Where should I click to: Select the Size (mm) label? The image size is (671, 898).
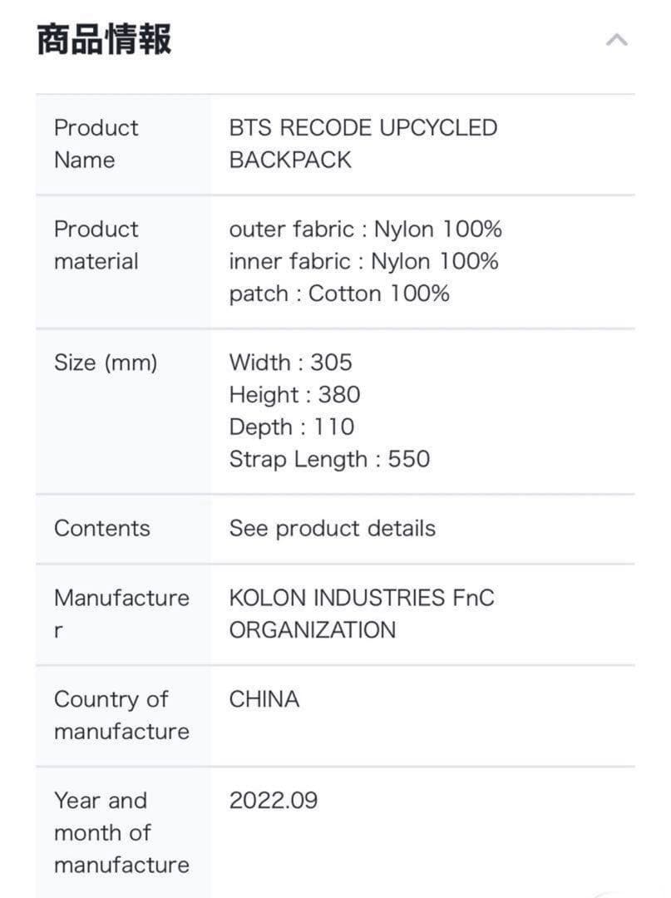pos(106,363)
